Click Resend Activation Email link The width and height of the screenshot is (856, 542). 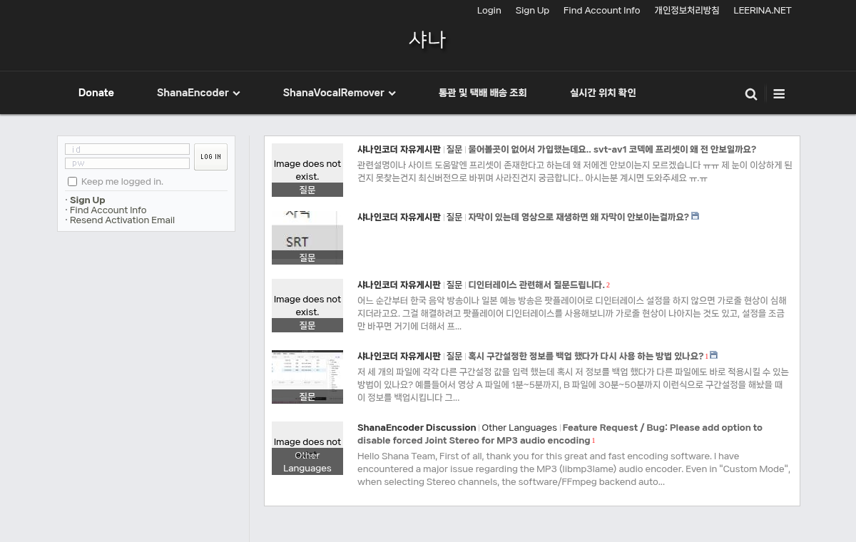tap(122, 220)
